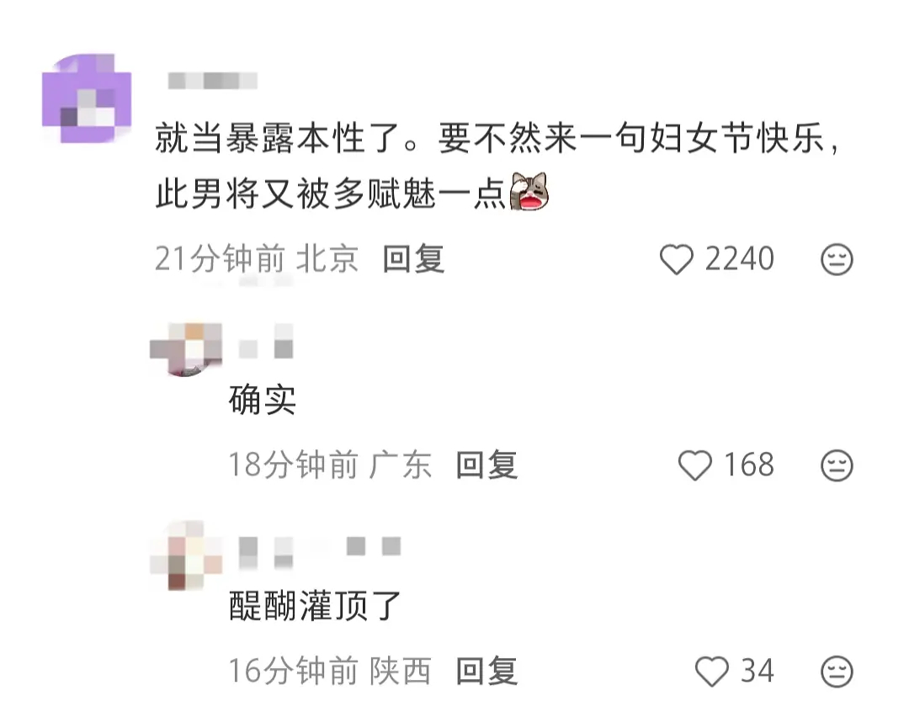Tap the 2240 like count
Viewport: 909px width, 717px height.
740,258
